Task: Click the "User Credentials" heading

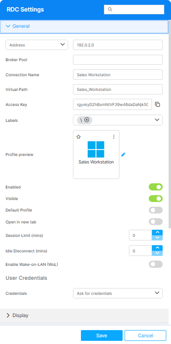Action: click(26, 278)
